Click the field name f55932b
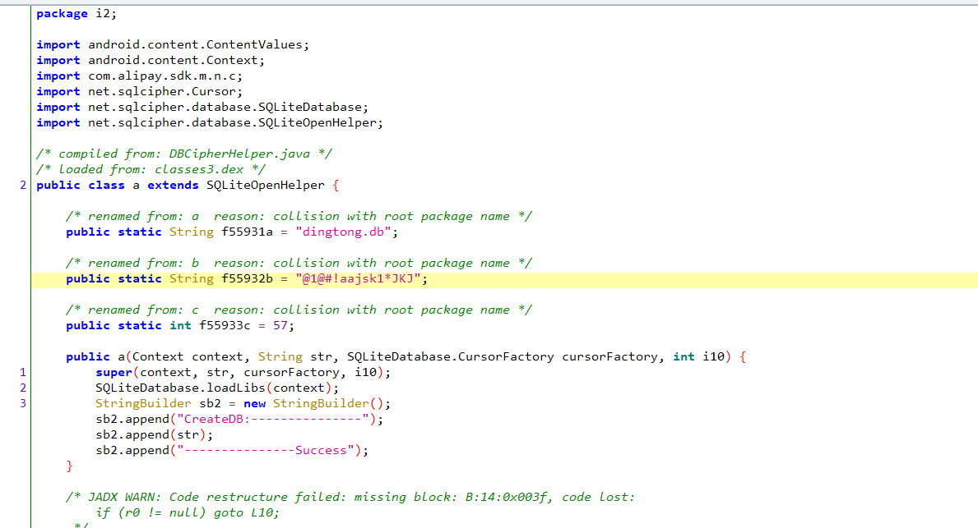Viewport: 978px width, 528px height. pos(247,279)
